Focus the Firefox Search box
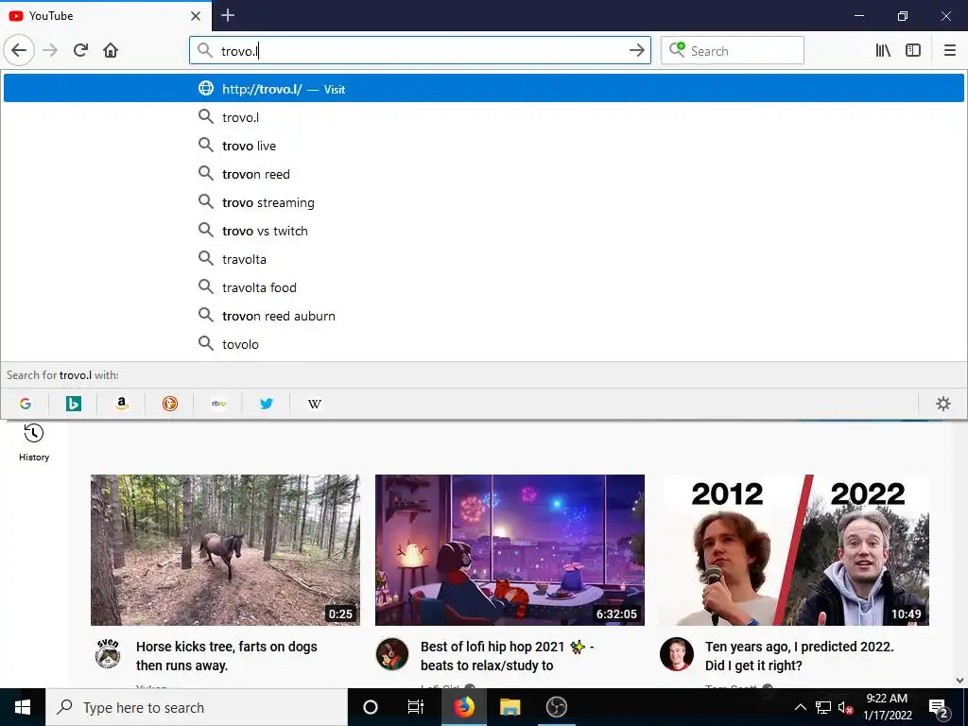The height and width of the screenshot is (726, 968). 733,51
